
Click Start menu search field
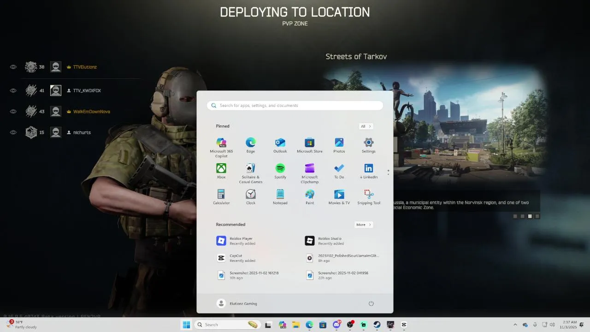tap(295, 106)
